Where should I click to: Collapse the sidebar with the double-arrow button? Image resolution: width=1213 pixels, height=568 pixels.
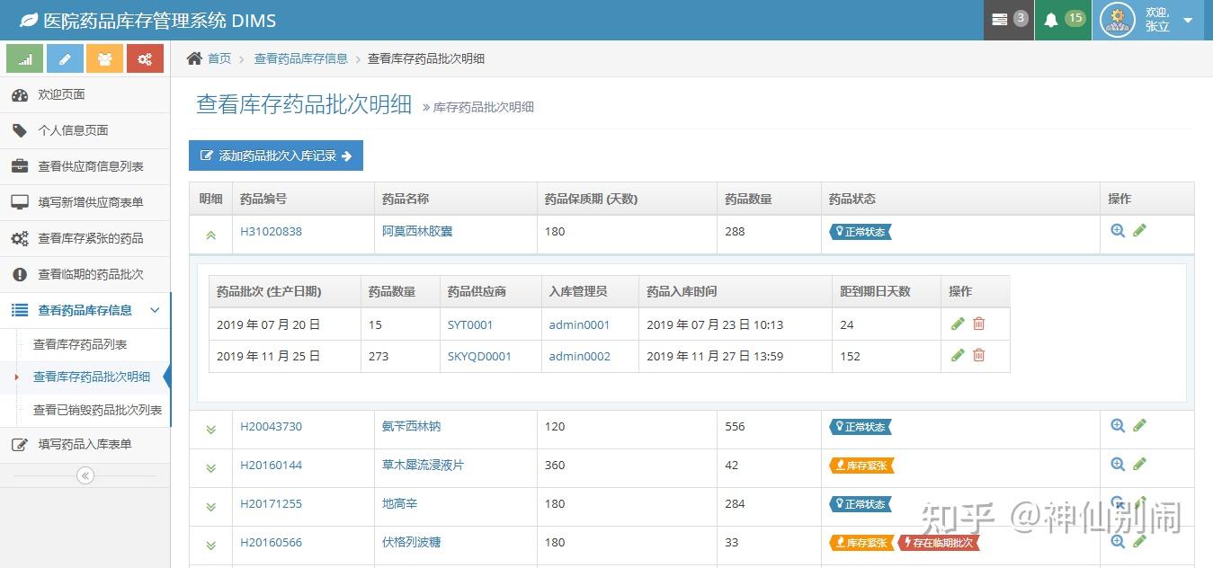(x=85, y=475)
